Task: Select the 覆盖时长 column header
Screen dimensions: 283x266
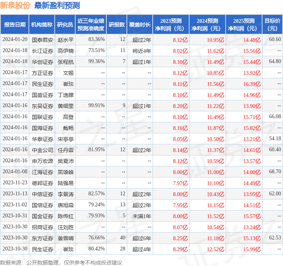Action: (x=140, y=25)
